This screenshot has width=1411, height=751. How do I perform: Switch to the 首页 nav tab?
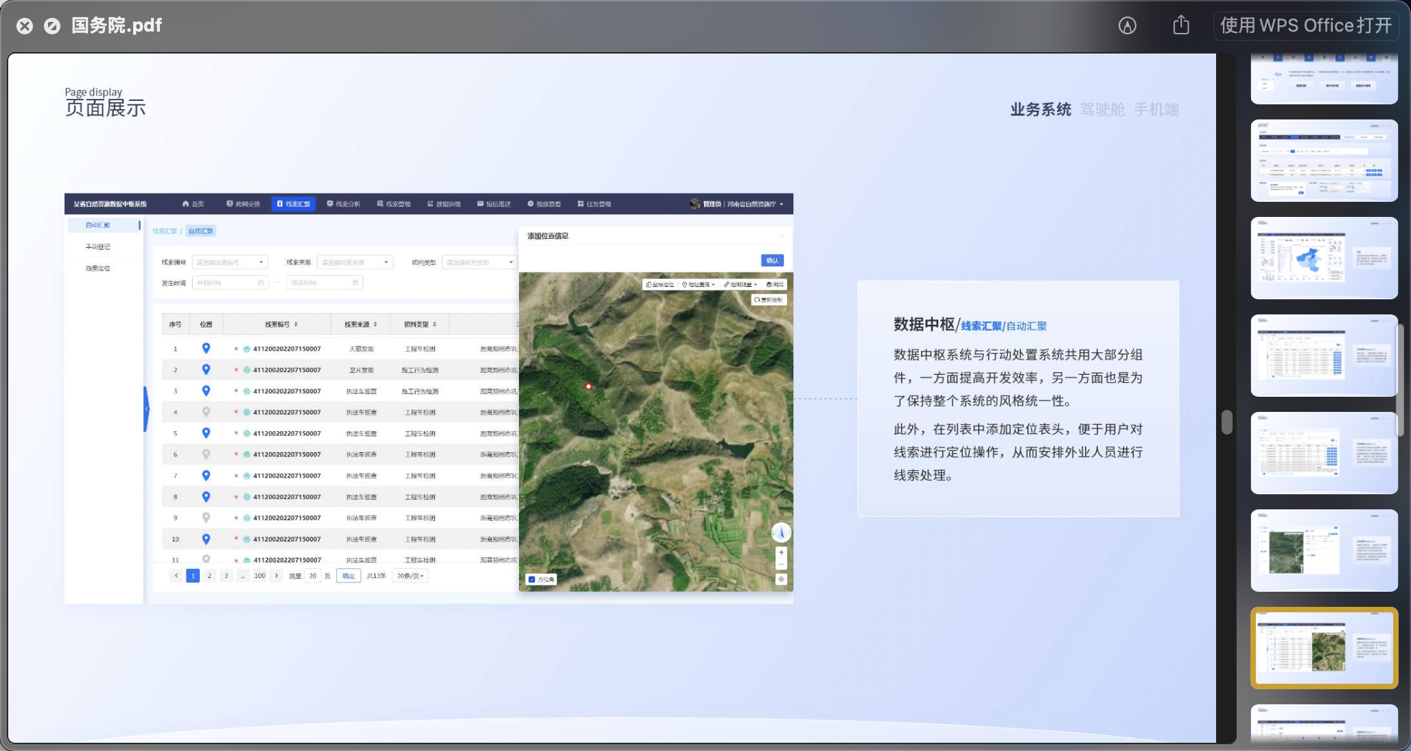[x=193, y=204]
